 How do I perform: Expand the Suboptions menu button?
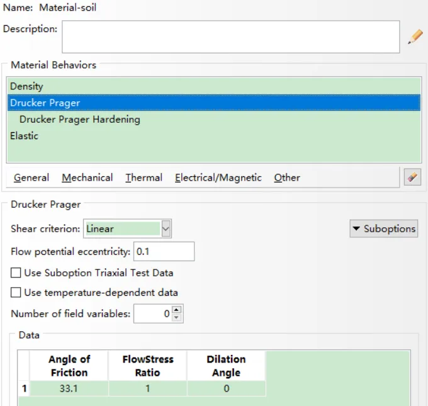point(384,228)
